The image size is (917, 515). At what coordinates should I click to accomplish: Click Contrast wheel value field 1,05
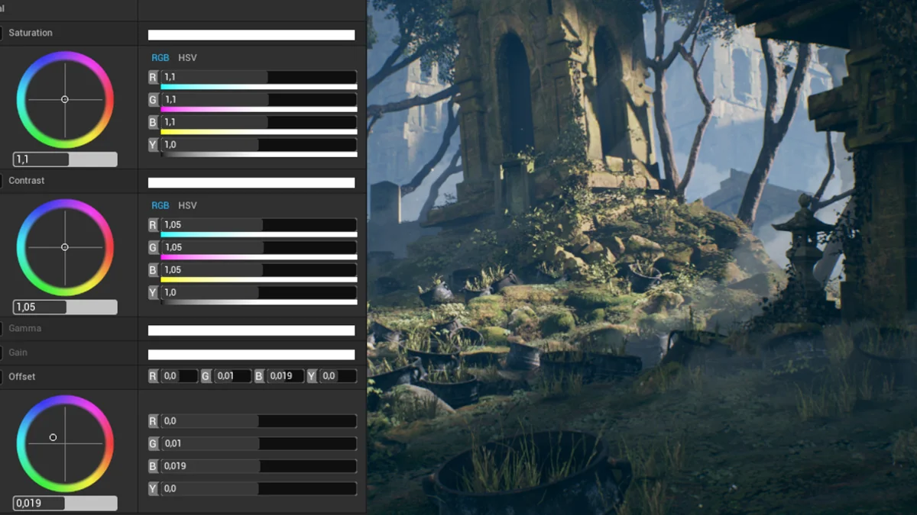[x=65, y=307]
